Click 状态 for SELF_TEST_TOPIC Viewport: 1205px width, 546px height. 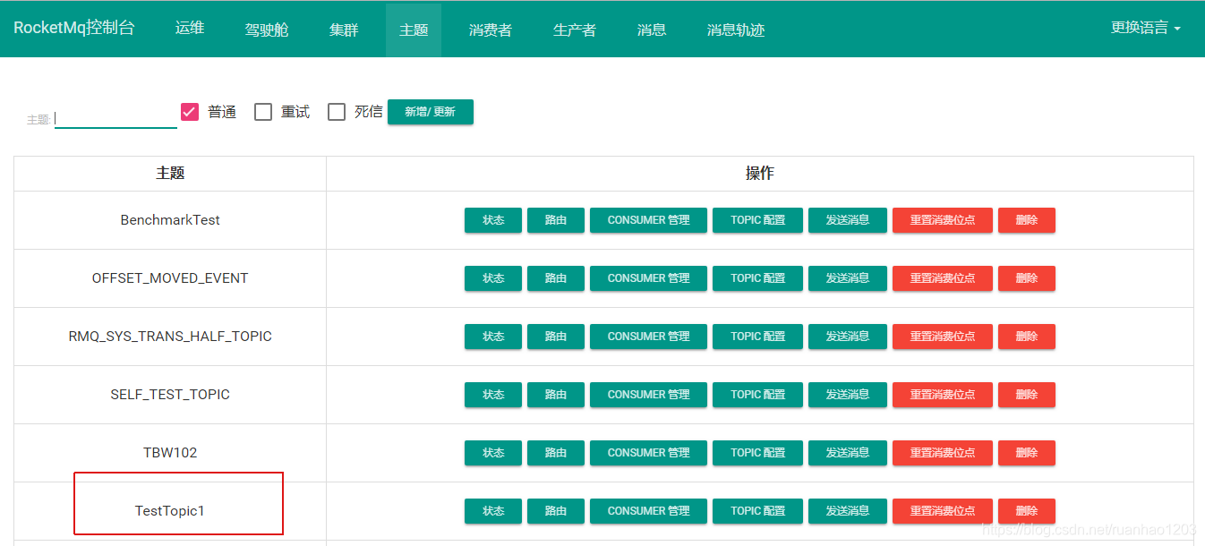(x=493, y=395)
